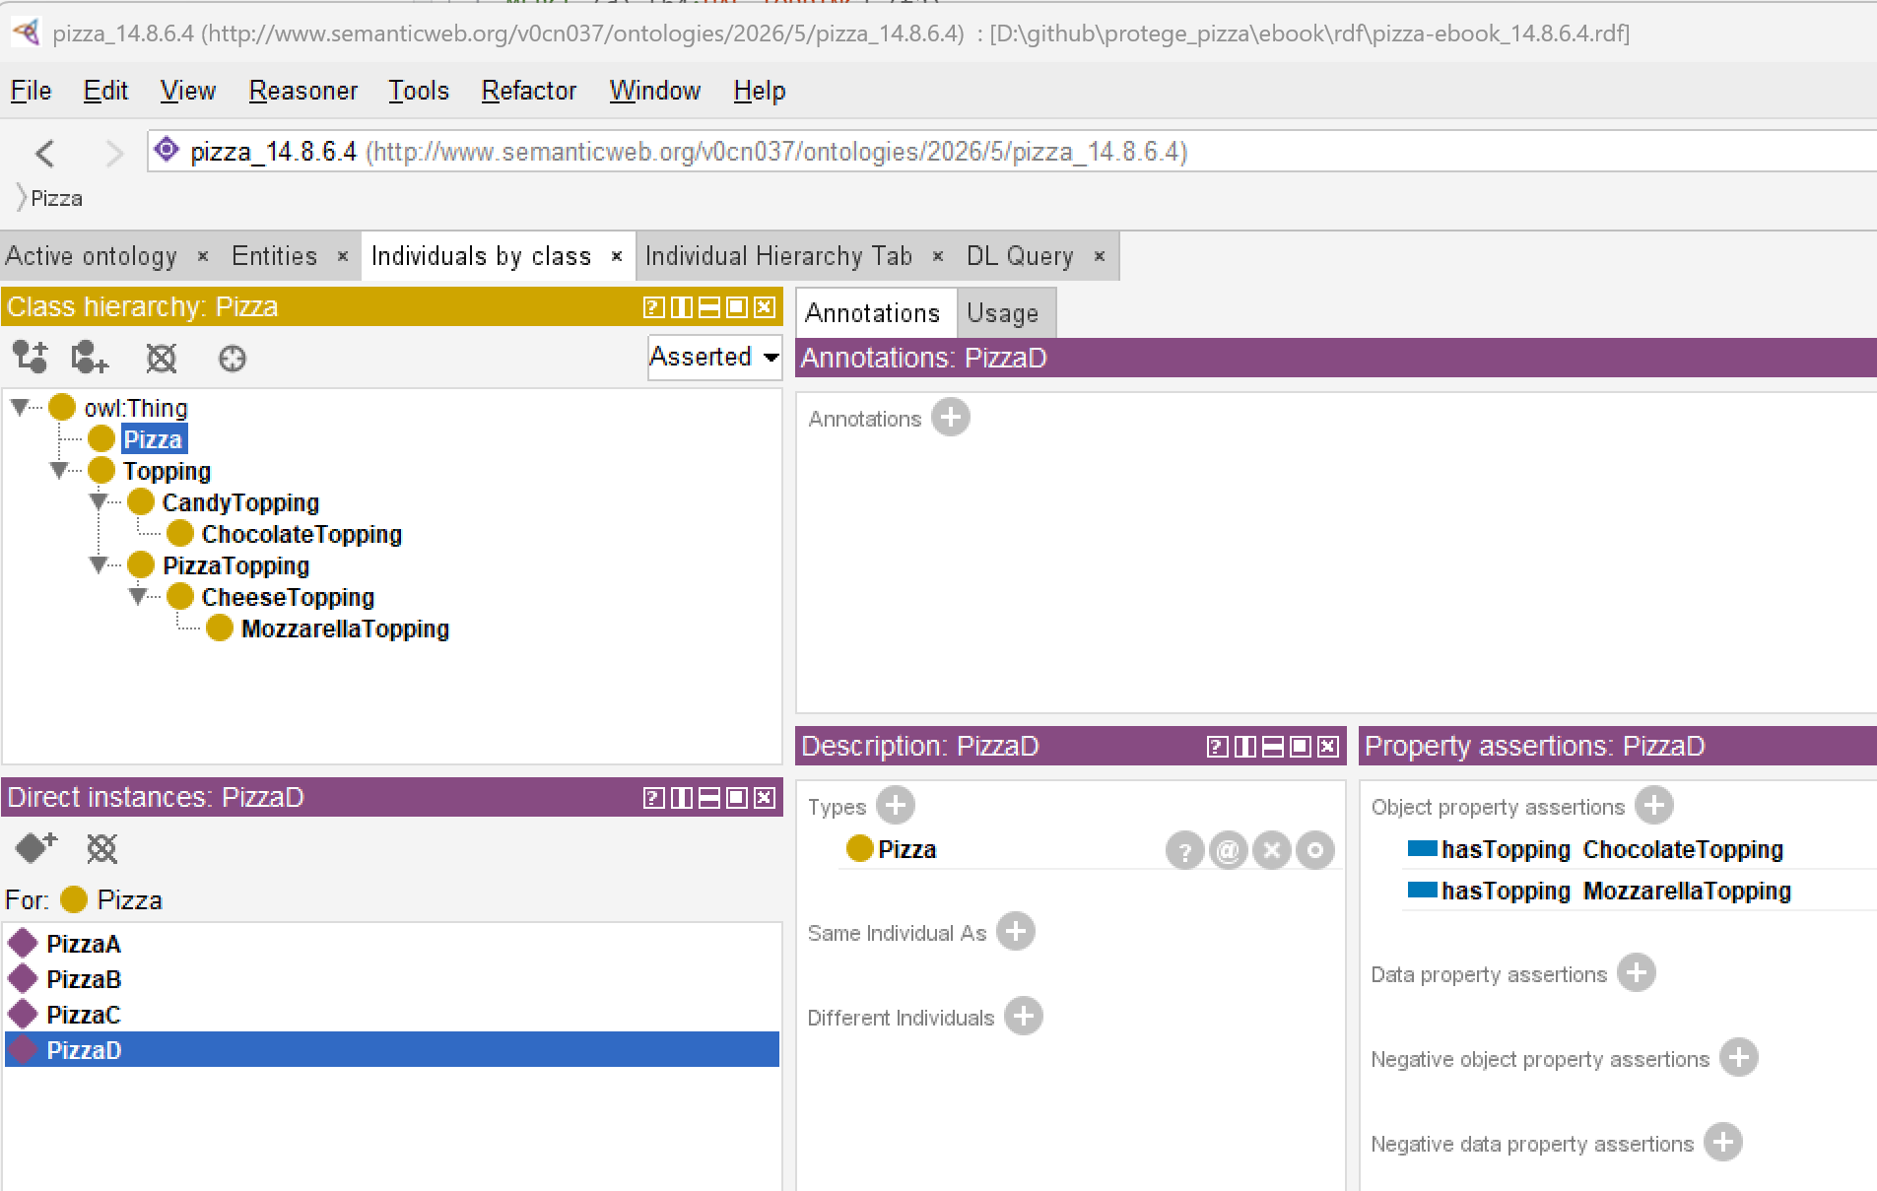
Task: Select CheeseTopping class in hierarchy
Action: coord(288,597)
